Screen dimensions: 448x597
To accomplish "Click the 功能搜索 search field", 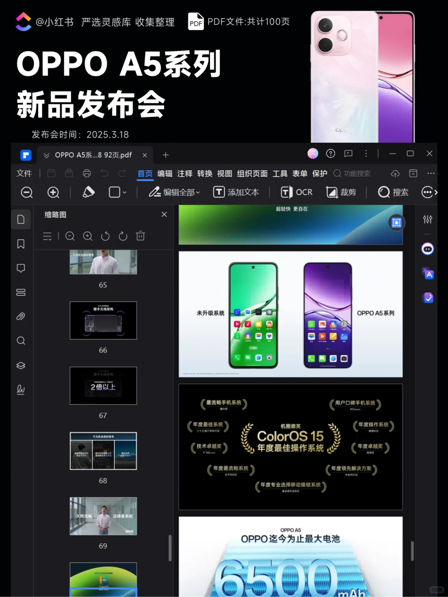I will (352, 174).
